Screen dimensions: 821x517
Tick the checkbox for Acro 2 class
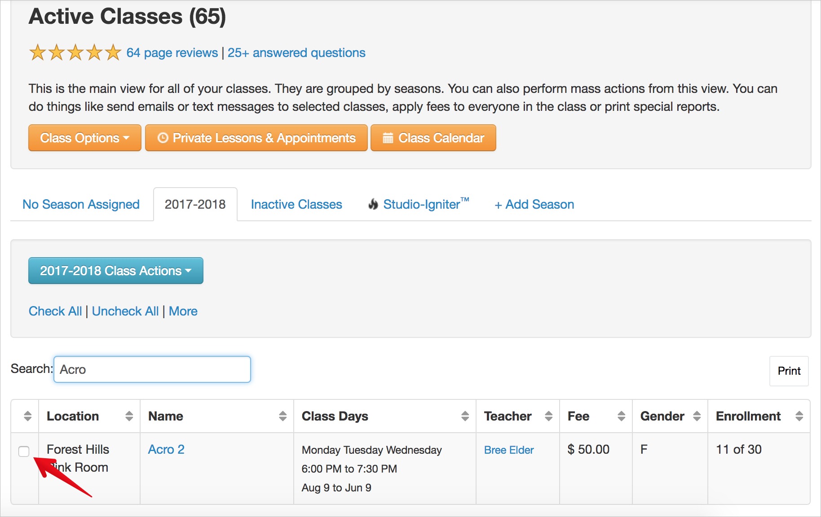(x=24, y=451)
